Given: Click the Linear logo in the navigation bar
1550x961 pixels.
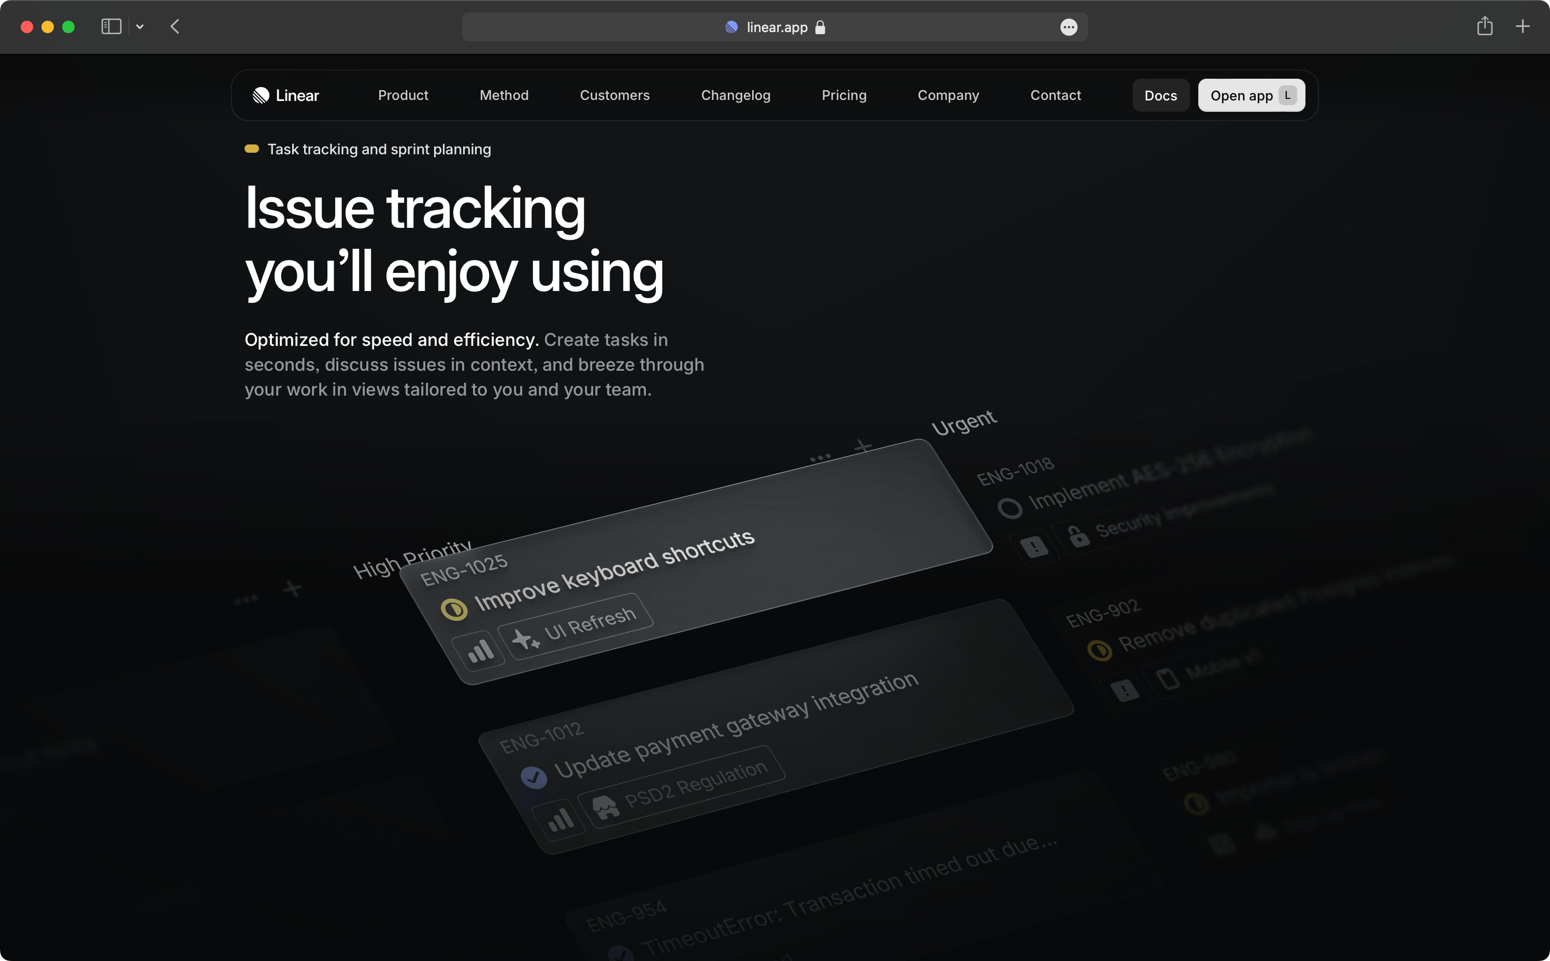Looking at the screenshot, I should pos(284,95).
